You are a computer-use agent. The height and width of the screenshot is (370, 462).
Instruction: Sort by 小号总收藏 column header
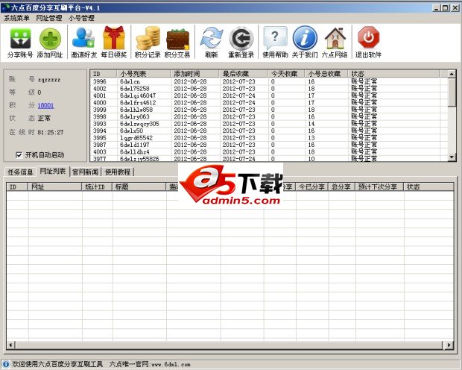pos(326,73)
